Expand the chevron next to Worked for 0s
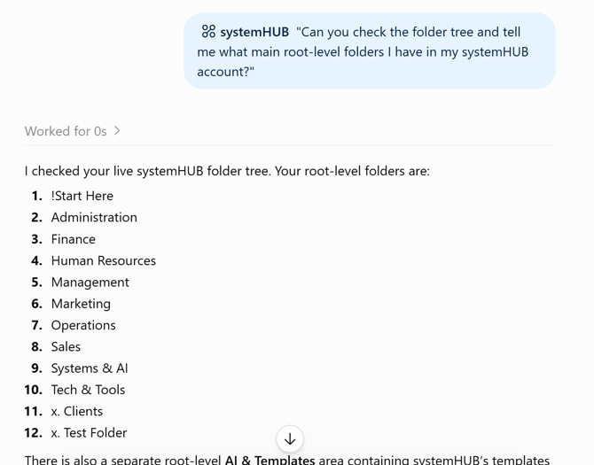 click(x=117, y=130)
